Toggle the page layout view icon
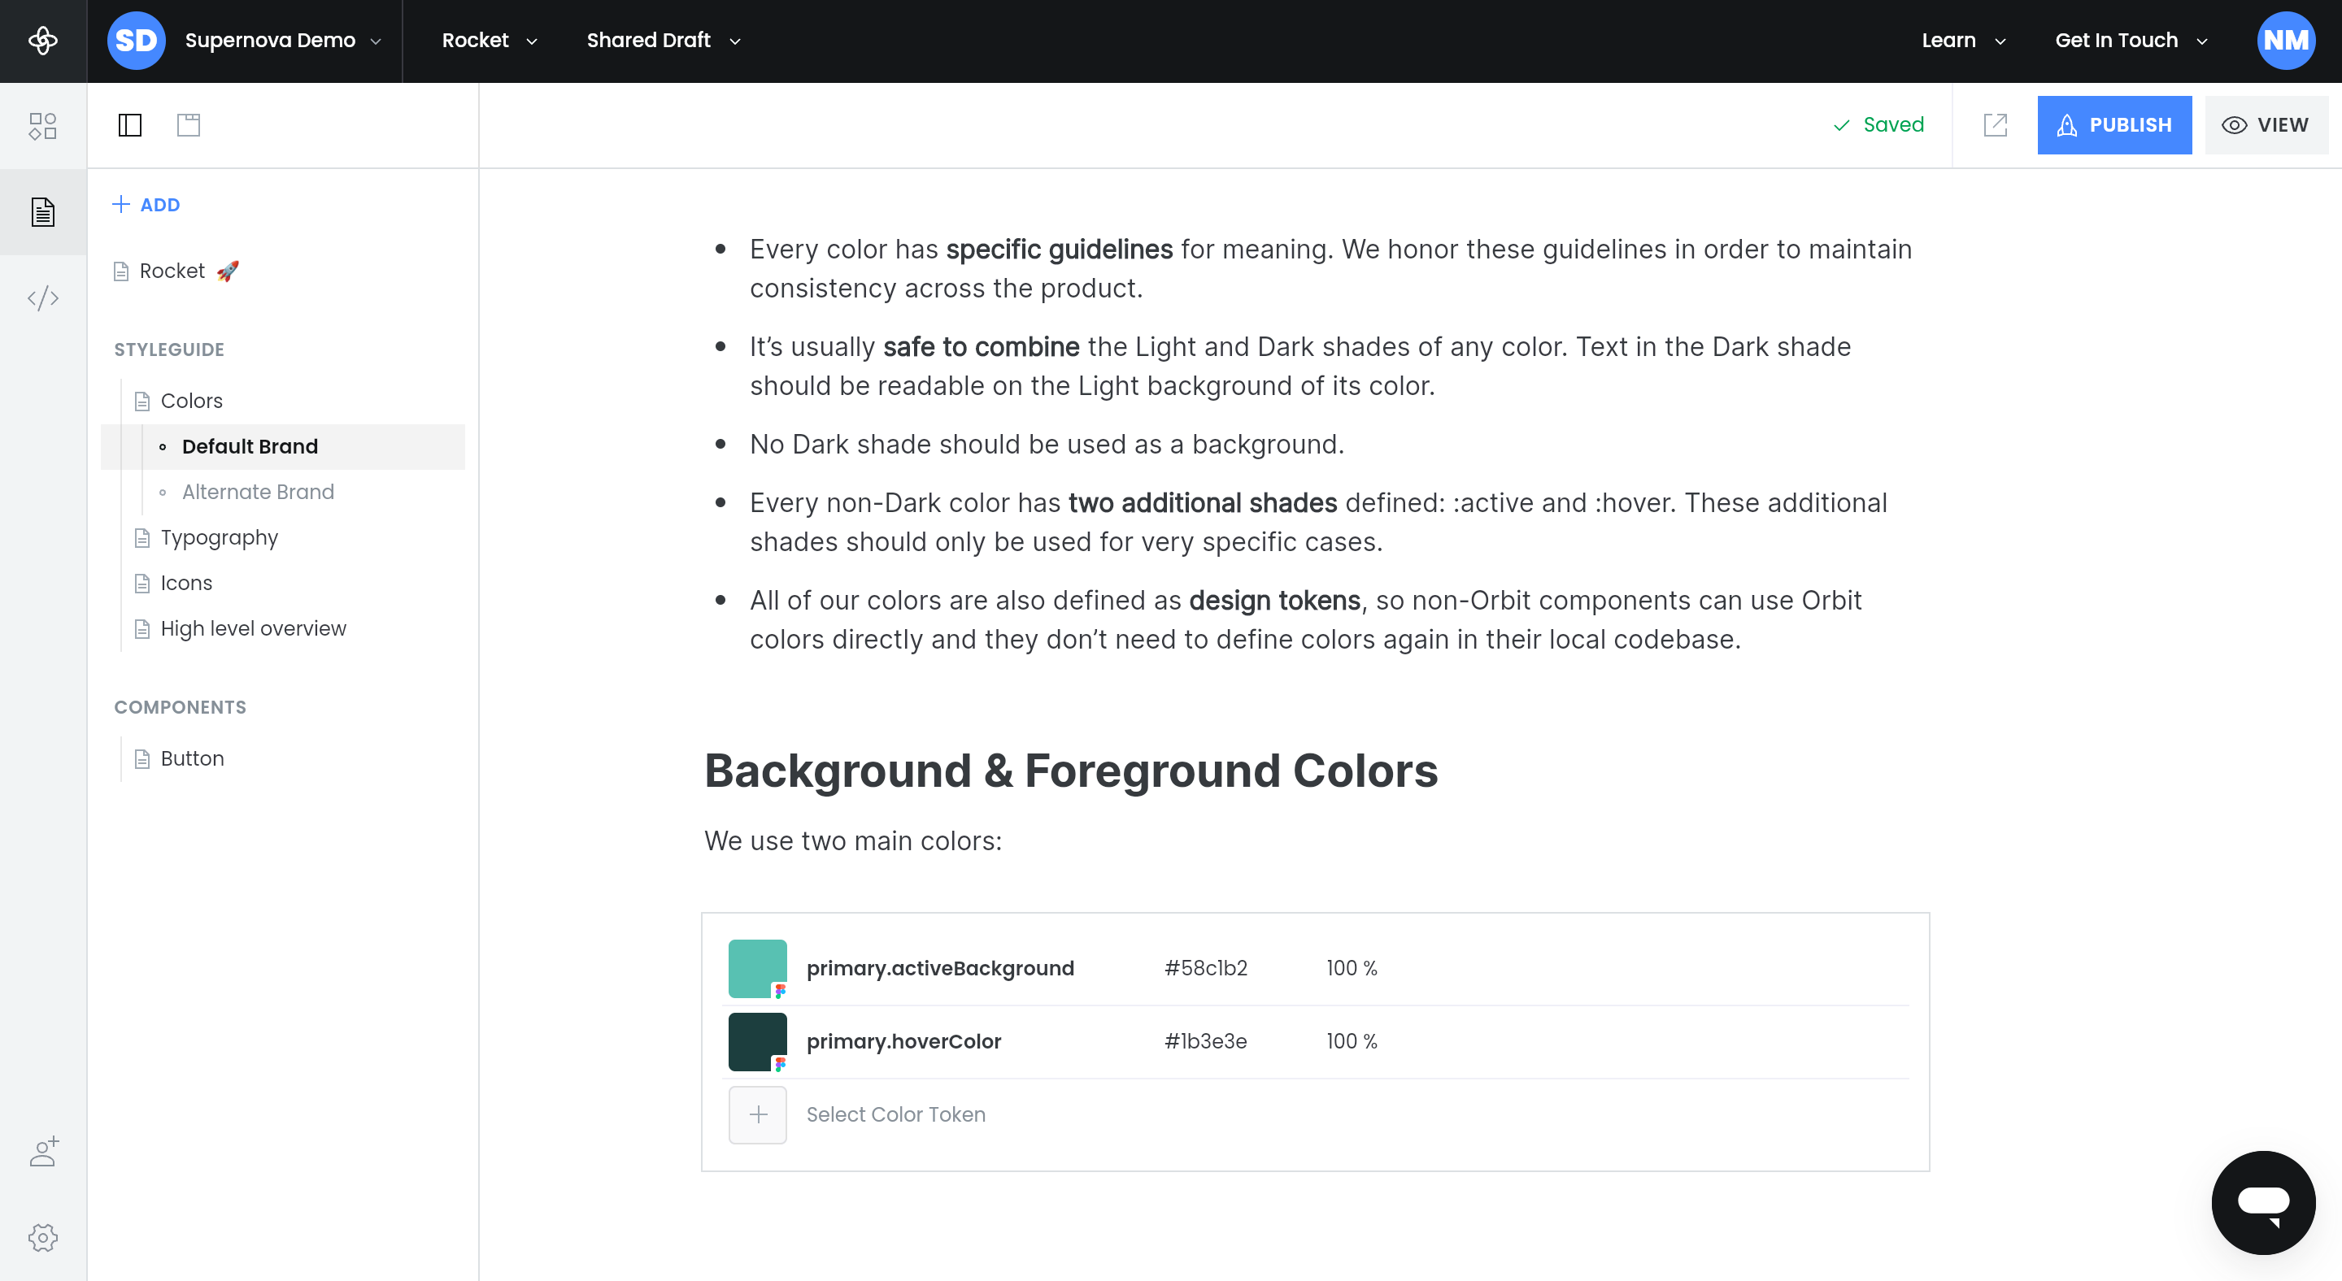This screenshot has width=2342, height=1281. click(188, 125)
